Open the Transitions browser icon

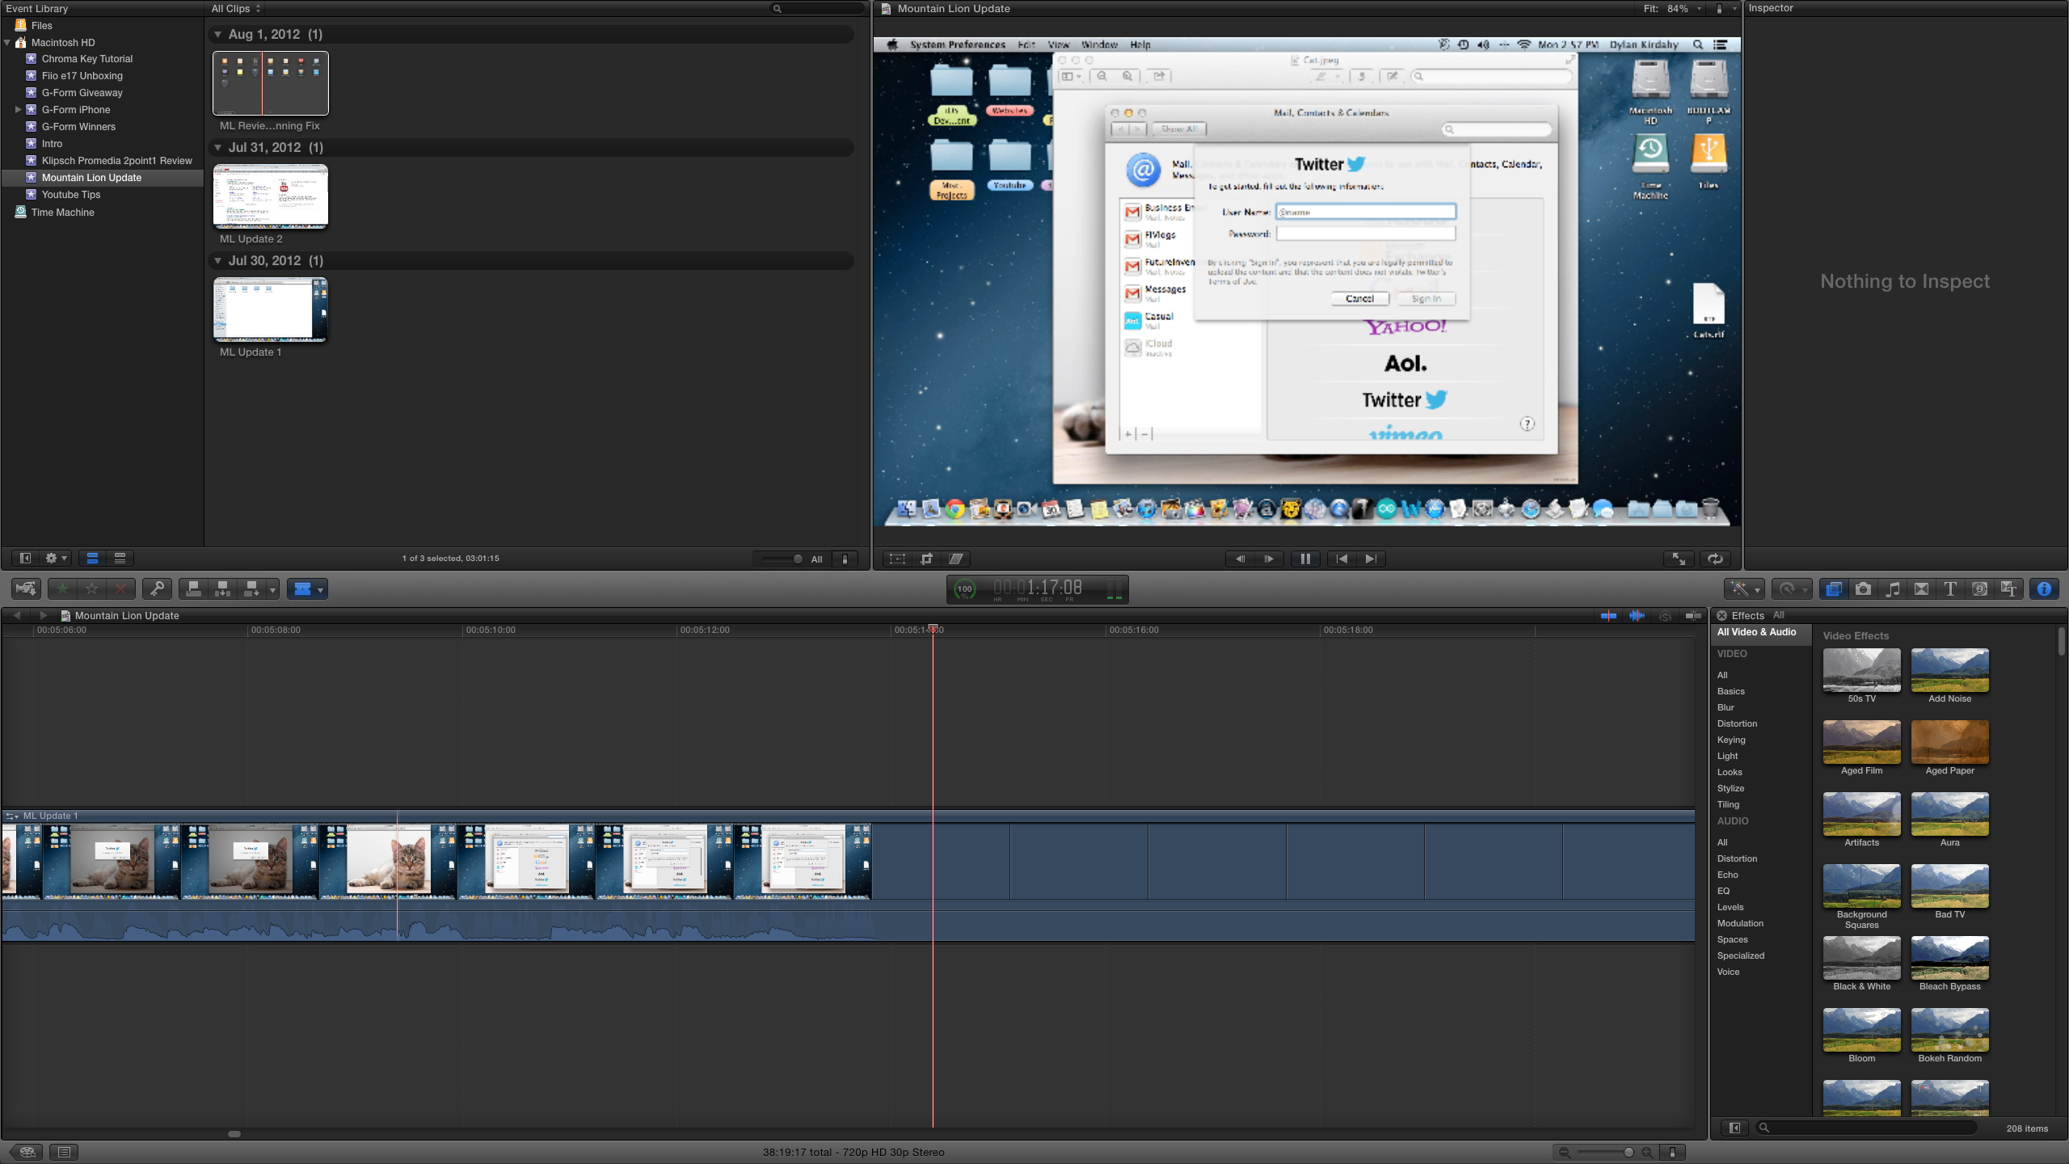pyautogui.click(x=1921, y=589)
